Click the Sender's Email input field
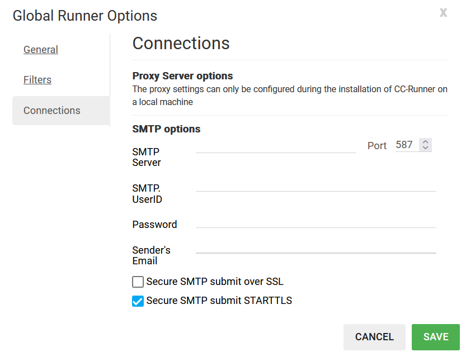Screen dimensions: 461x352 pos(316,246)
